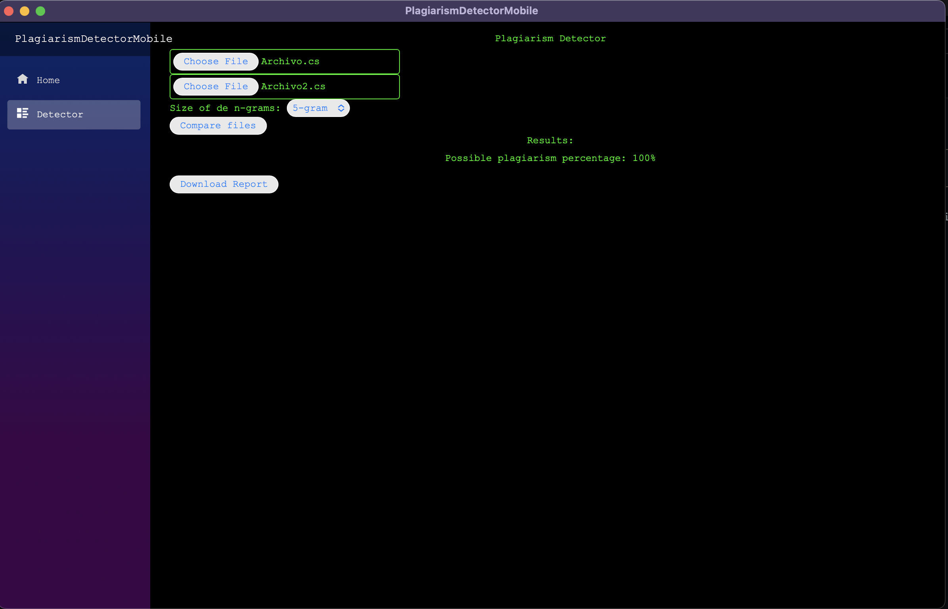Switch to the Detector section
This screenshot has width=948, height=609.
59,114
